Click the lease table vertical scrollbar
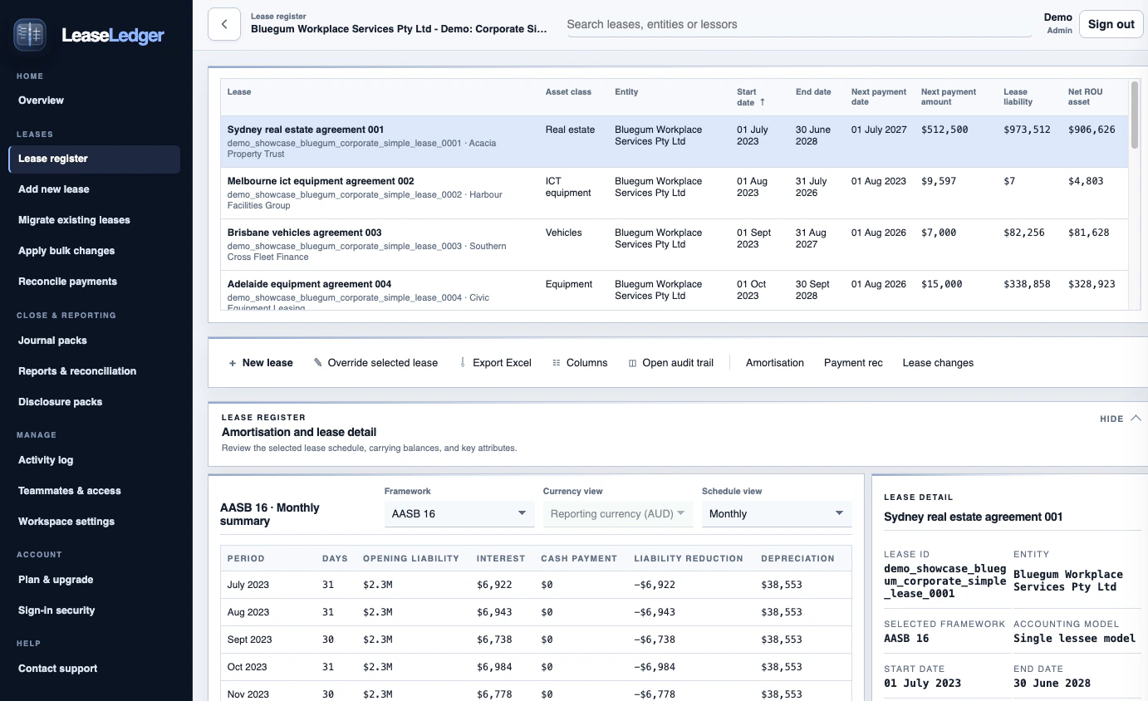1148x701 pixels. click(1135, 115)
